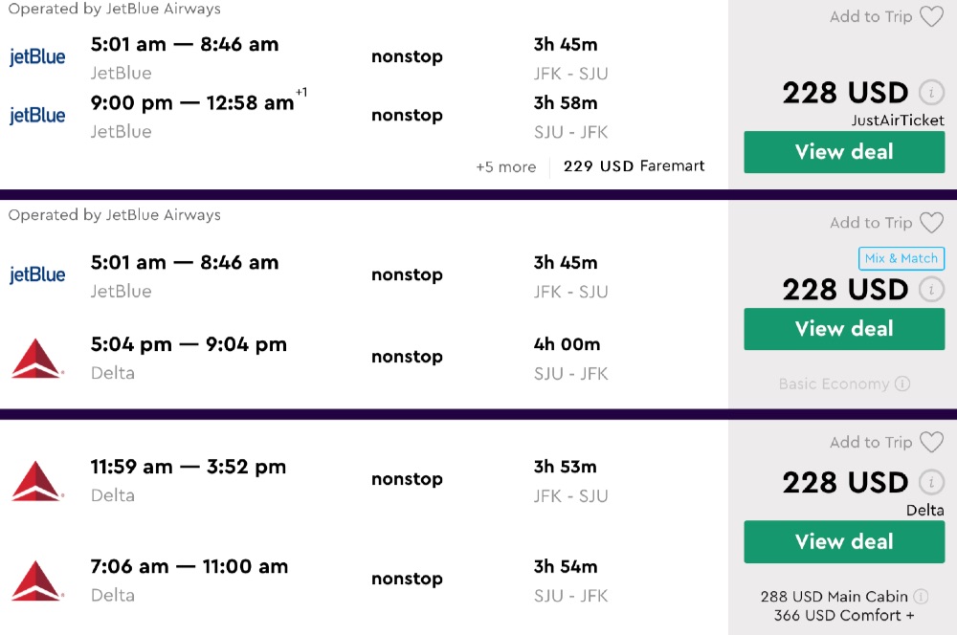Save the Mix & Match flight with heart icon
Screen dimensions: 957x635
(931, 223)
